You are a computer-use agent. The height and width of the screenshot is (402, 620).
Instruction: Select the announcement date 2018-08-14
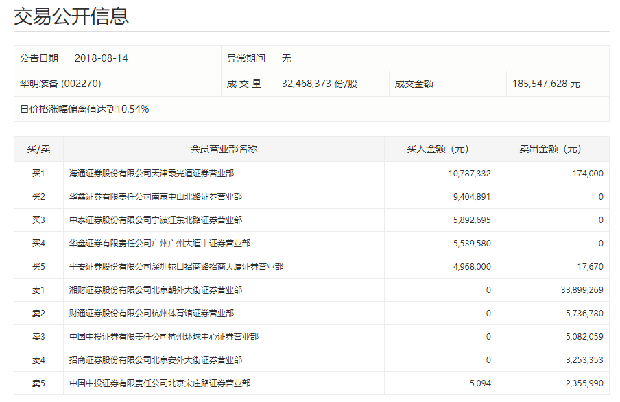101,58
